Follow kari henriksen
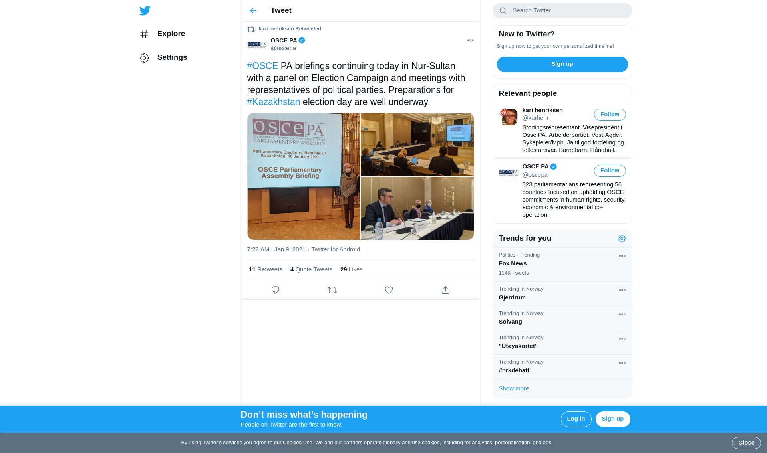This screenshot has width=767, height=453. point(610,115)
